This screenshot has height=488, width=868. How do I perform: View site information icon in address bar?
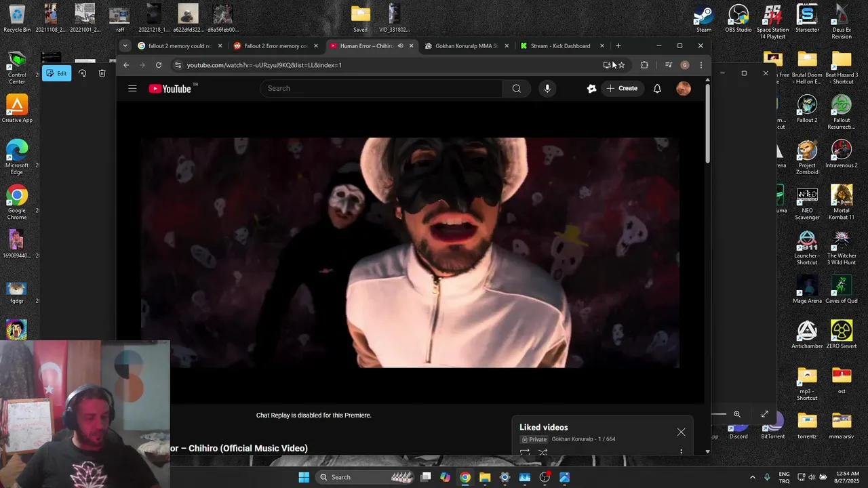click(x=178, y=65)
